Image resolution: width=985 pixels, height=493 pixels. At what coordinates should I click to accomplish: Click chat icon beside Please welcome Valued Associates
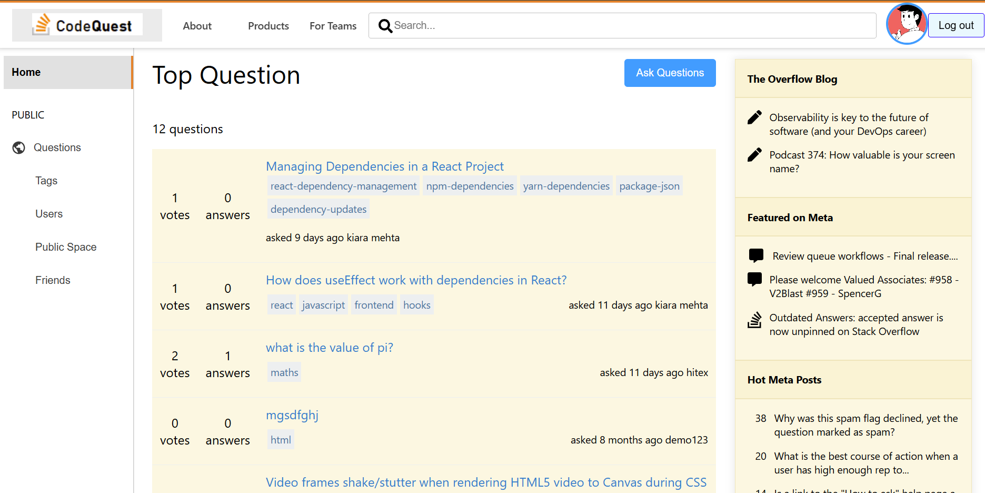point(755,279)
